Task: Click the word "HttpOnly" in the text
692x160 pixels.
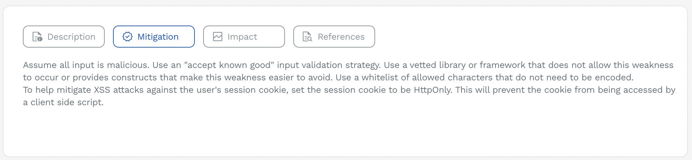Action: (433, 90)
